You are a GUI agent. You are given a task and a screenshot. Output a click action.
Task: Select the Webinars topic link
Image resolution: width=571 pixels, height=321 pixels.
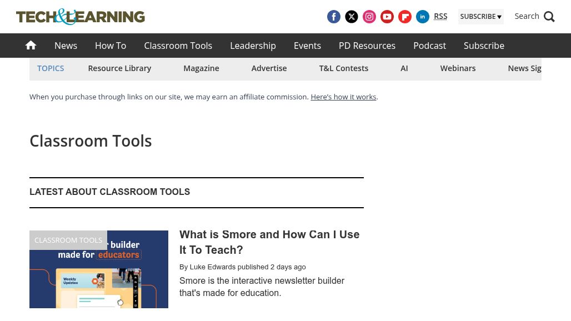tap(458, 68)
